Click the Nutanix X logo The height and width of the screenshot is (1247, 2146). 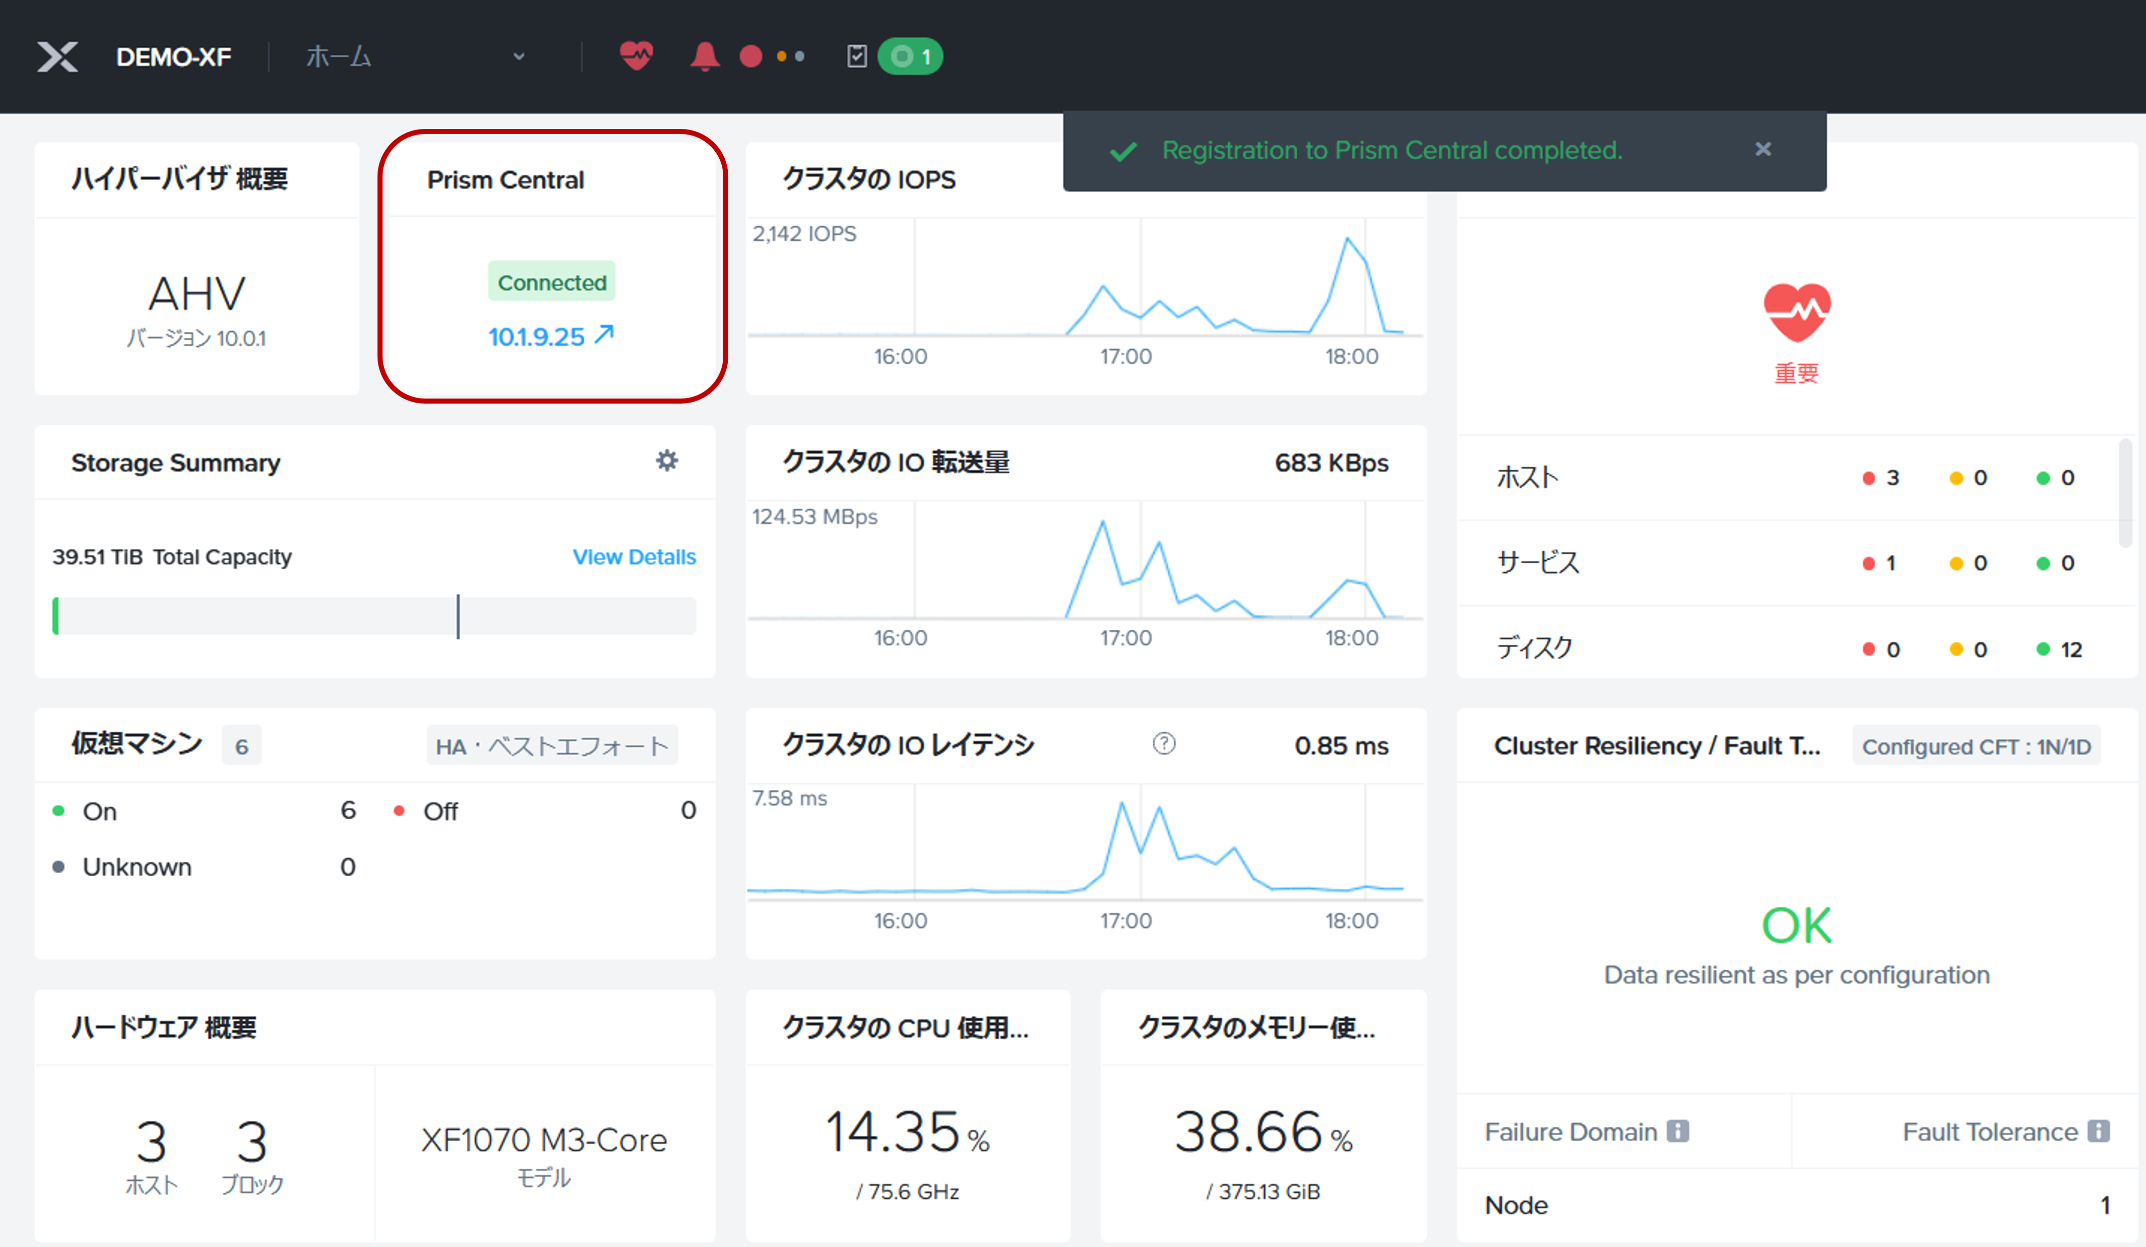[57, 57]
